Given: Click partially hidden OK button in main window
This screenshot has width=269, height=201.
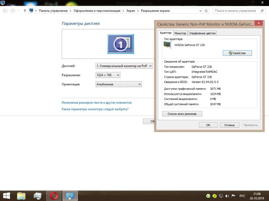Looking at the screenshot, I should (149, 121).
